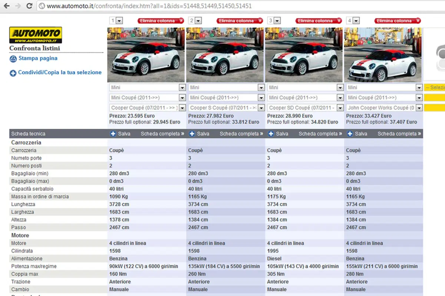445x296 pixels.
Task: Open the Cooper SD Coupé version dropdown
Action: click(x=305, y=108)
